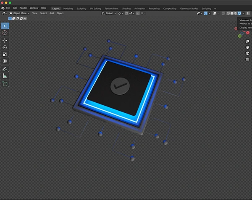The width and height of the screenshot is (252, 200).
Task: Open the Geometry Nodes workspace tab
Action: point(189,8)
